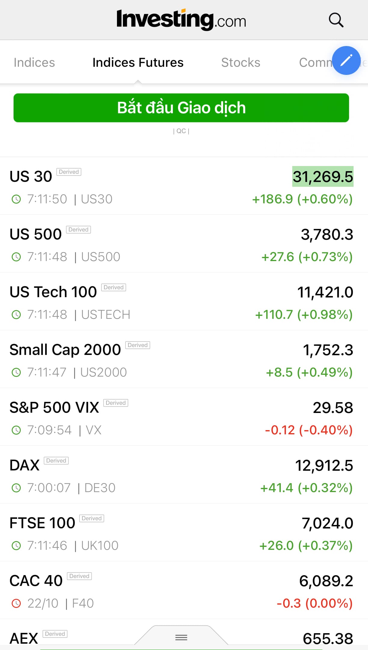The width and height of the screenshot is (368, 650).
Task: Click the Investing.com logo
Action: (181, 20)
